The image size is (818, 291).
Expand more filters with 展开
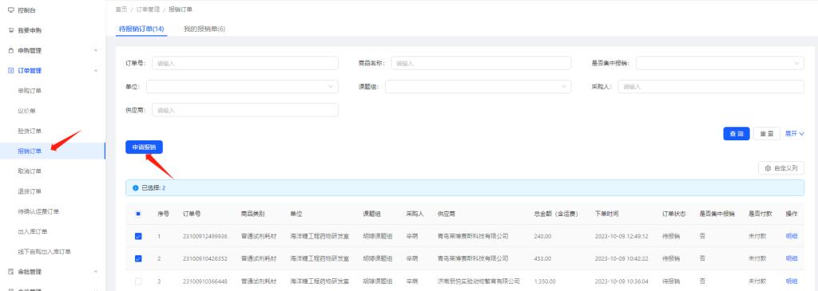pyautogui.click(x=795, y=134)
